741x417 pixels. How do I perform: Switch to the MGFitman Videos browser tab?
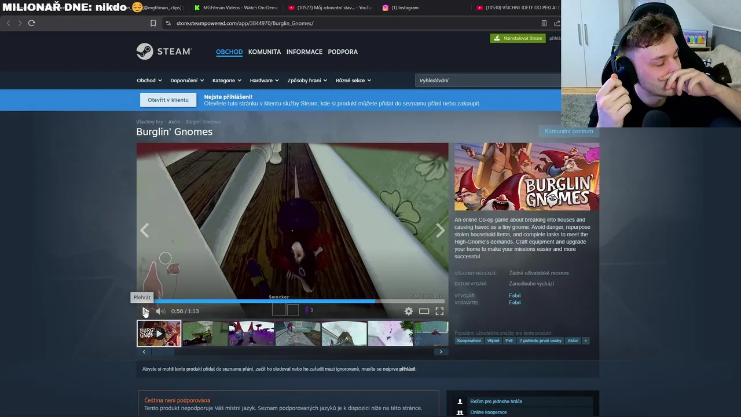pos(236,8)
